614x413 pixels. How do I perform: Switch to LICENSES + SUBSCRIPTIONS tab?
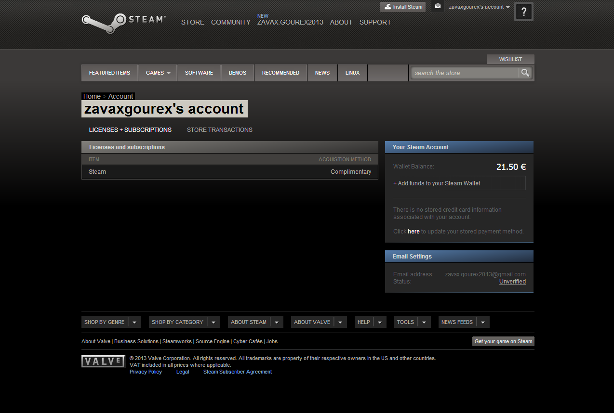tap(130, 129)
